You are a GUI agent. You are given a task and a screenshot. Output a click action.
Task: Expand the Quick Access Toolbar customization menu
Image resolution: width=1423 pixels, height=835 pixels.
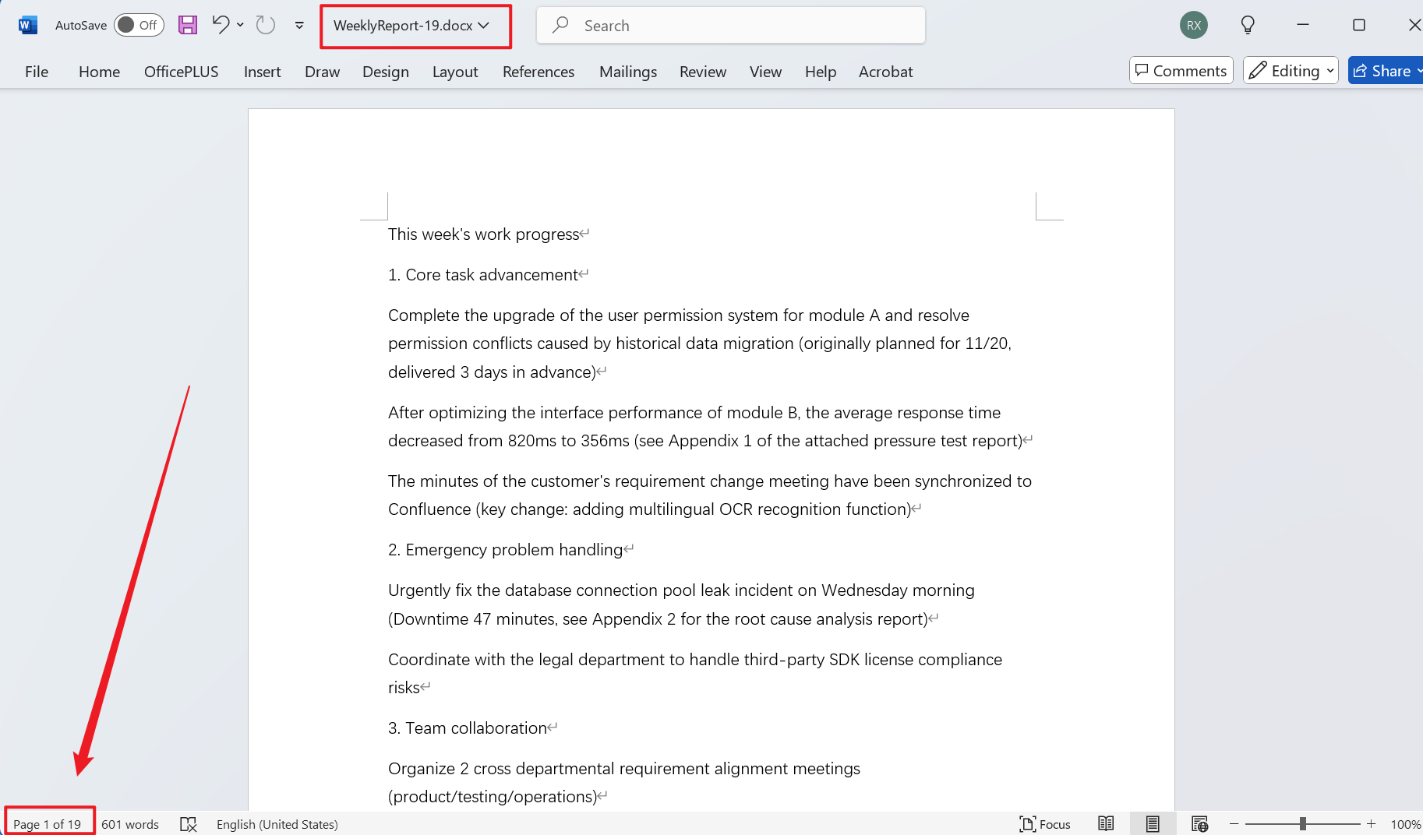coord(299,25)
